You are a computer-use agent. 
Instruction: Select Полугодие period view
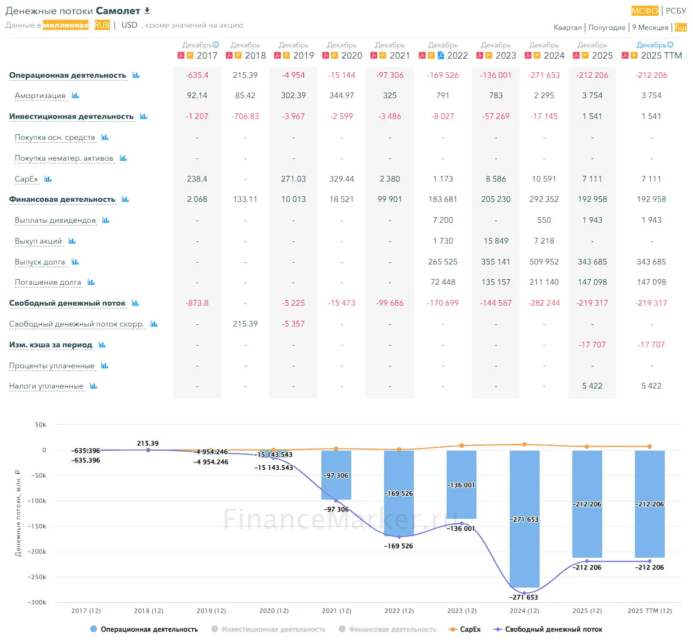607,27
